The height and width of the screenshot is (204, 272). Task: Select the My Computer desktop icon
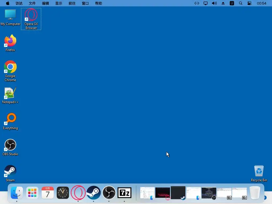(x=10, y=17)
